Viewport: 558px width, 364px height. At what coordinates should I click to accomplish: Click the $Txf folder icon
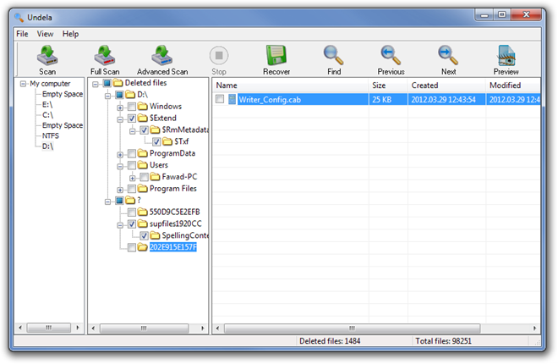coord(167,141)
